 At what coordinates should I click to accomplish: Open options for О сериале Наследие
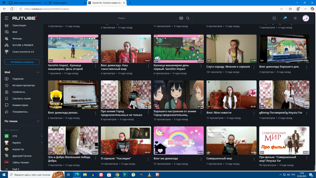(149, 159)
